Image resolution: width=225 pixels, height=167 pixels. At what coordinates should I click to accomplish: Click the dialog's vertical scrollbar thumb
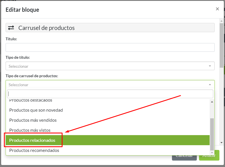pyautogui.click(x=221, y=45)
